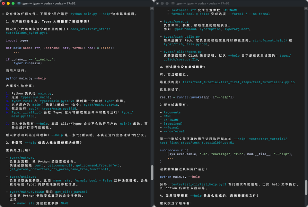Click the gray close button of right window
The width and height of the screenshot is (308, 207).
pyautogui.click(x=157, y=3)
